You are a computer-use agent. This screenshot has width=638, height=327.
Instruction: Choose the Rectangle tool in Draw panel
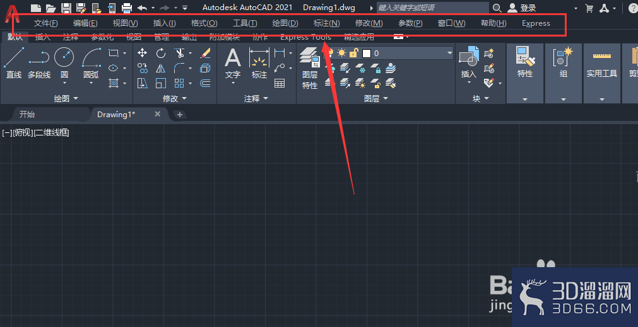(114, 53)
